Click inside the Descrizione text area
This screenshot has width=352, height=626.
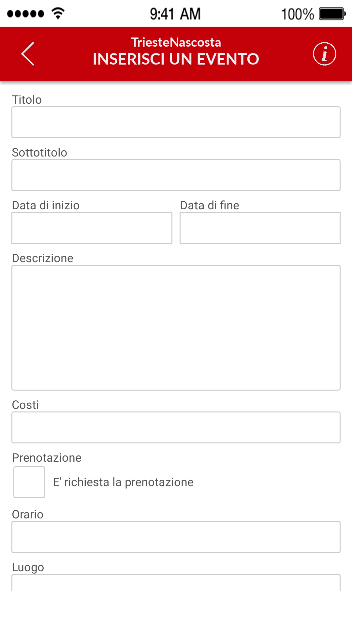coord(176,328)
